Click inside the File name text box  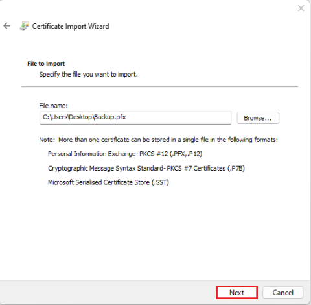pyautogui.click(x=135, y=117)
